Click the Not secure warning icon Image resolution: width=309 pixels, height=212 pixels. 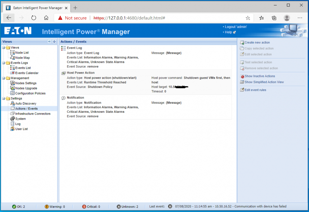click(60, 18)
